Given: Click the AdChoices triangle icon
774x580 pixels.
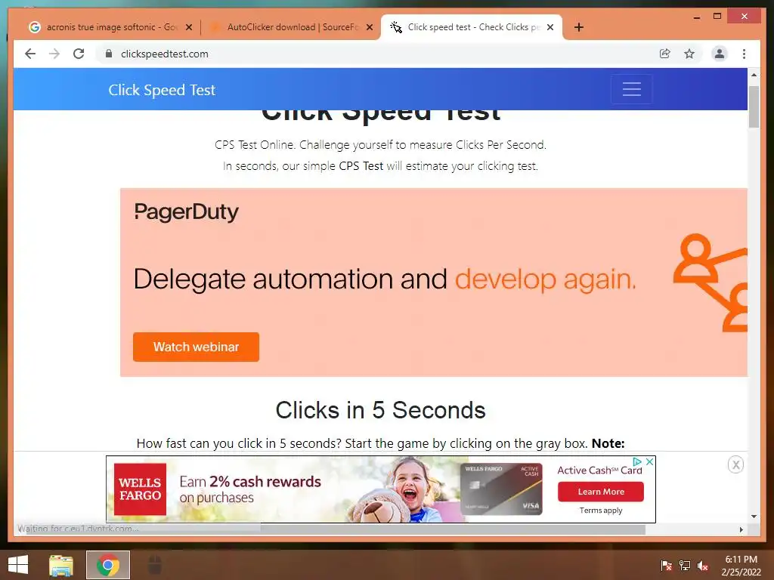Looking at the screenshot, I should coord(637,461).
